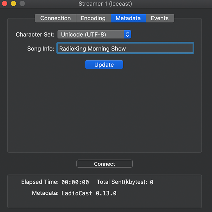Minimize the window using the yellow button
212x212 pixels.
(13, 4)
